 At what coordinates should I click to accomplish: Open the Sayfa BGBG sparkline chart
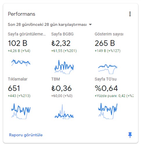click(64, 67)
